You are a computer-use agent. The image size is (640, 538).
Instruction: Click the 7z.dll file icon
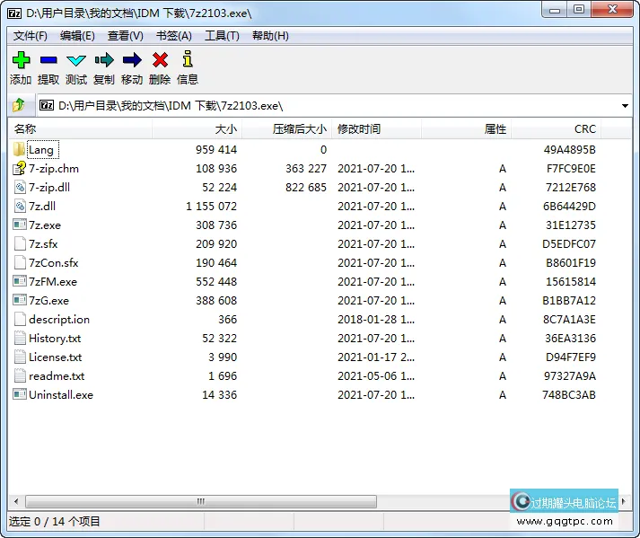(20, 206)
